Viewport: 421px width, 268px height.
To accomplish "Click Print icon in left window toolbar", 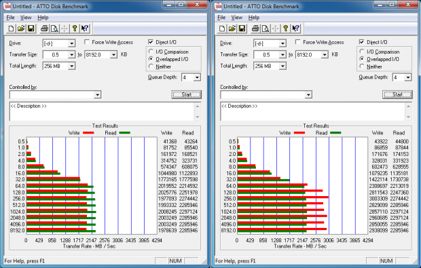I will tap(45, 28).
